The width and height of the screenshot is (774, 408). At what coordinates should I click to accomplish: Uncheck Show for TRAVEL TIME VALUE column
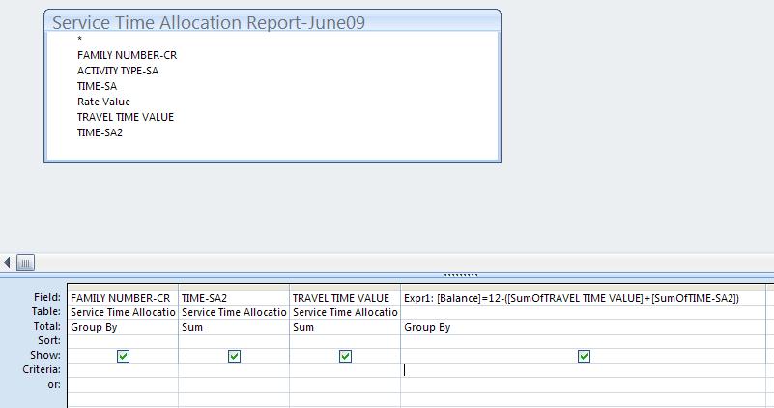(345, 356)
